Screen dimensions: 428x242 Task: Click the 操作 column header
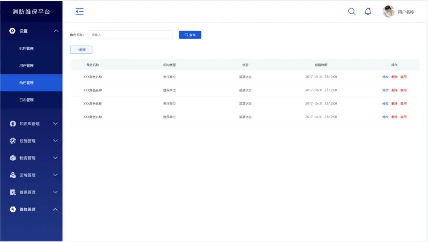[394, 65]
